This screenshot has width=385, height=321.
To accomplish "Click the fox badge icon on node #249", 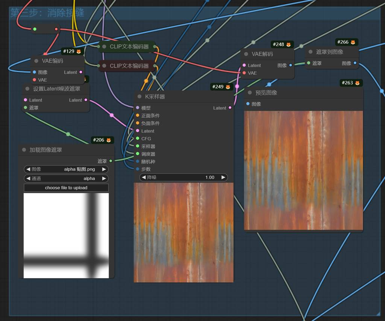I will pos(228,87).
